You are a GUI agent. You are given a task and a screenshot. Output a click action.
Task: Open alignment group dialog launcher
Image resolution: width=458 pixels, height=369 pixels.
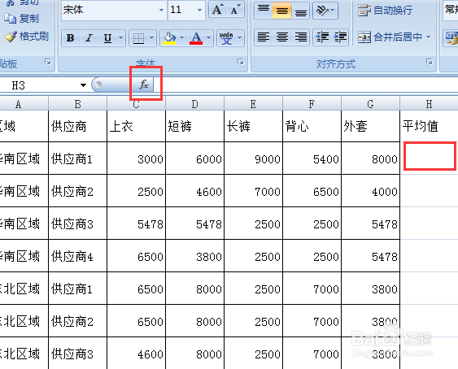[430, 62]
